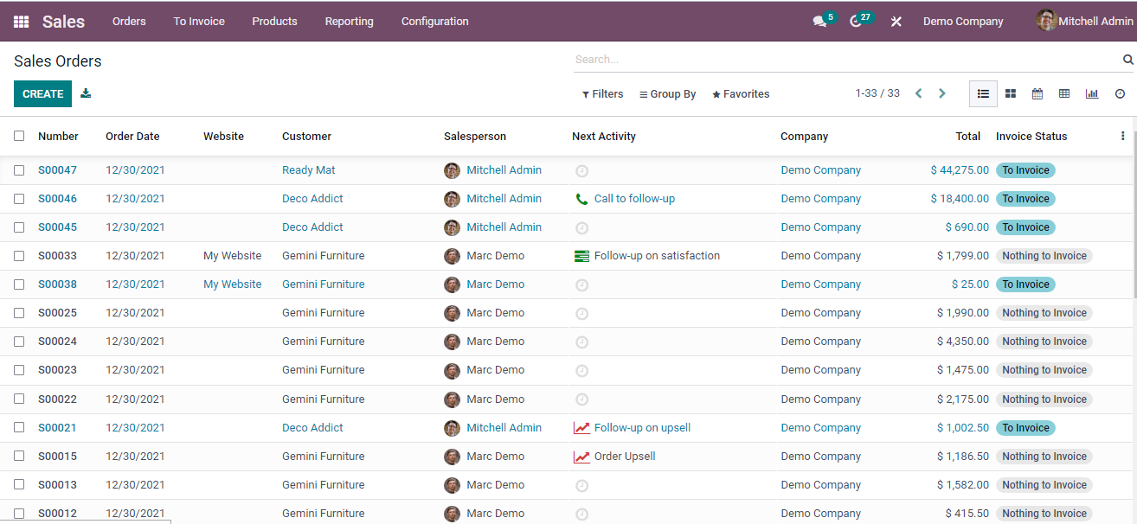This screenshot has width=1137, height=524.
Task: Select all orders with the header checkbox
Action: point(19,136)
